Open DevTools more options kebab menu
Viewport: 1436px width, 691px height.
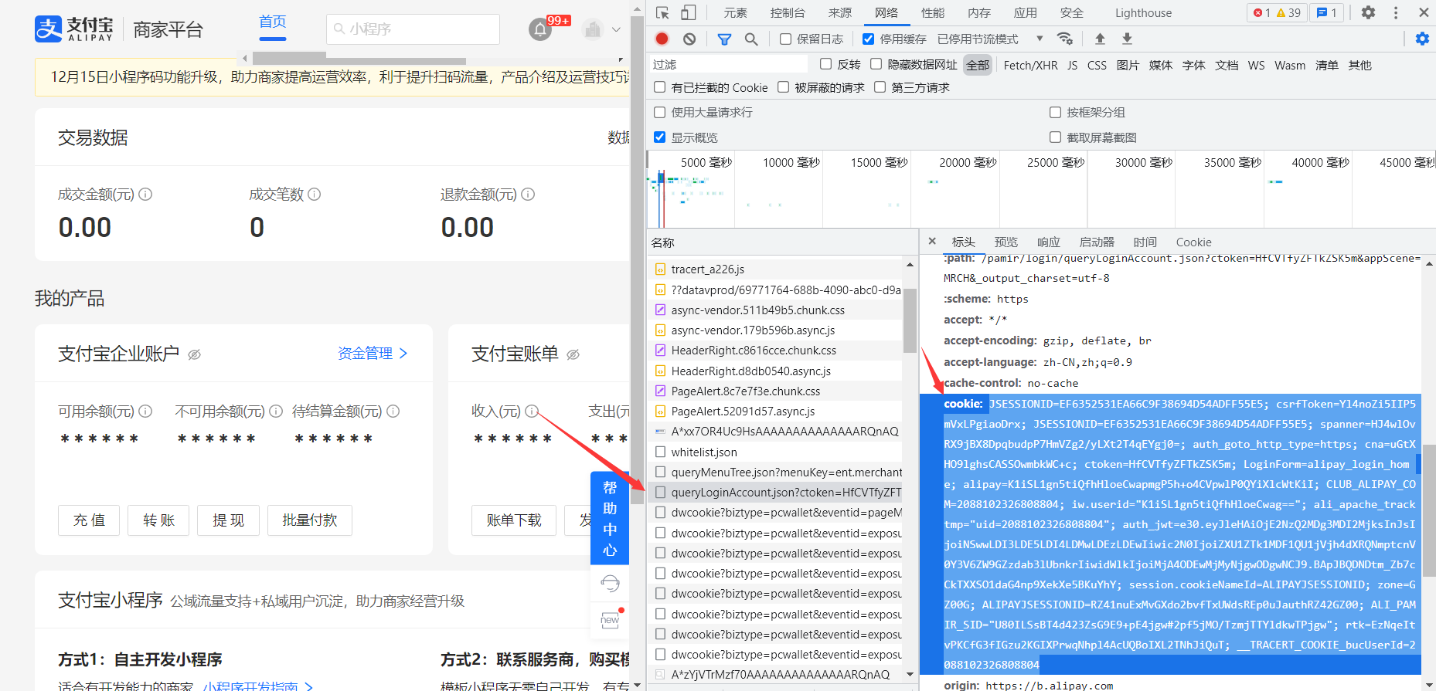point(1396,12)
